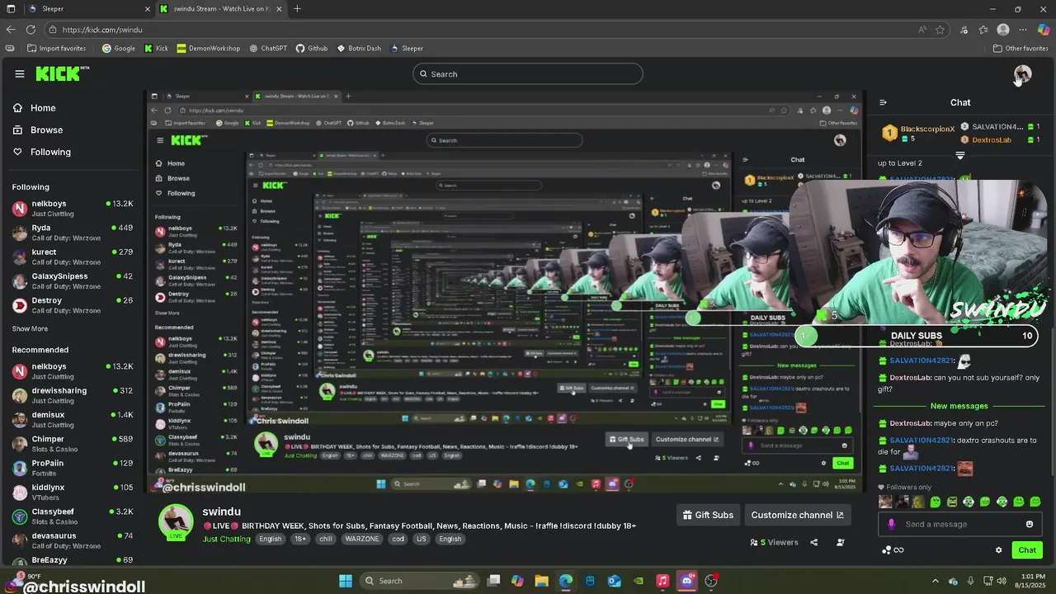Open the user profile avatar menu
This screenshot has width=1056, height=594.
[1022, 74]
